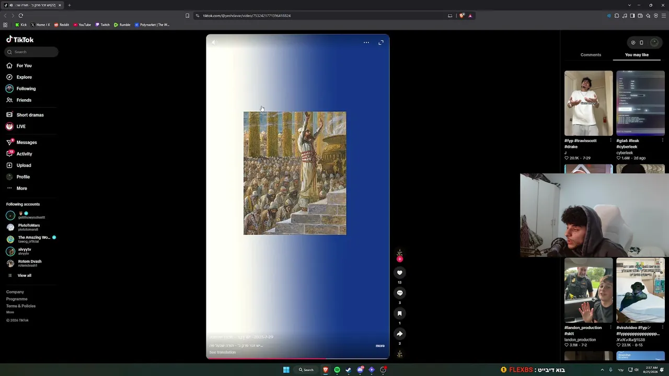Click the Search field in TikTok sidebar
The height and width of the screenshot is (376, 669).
tap(32, 52)
